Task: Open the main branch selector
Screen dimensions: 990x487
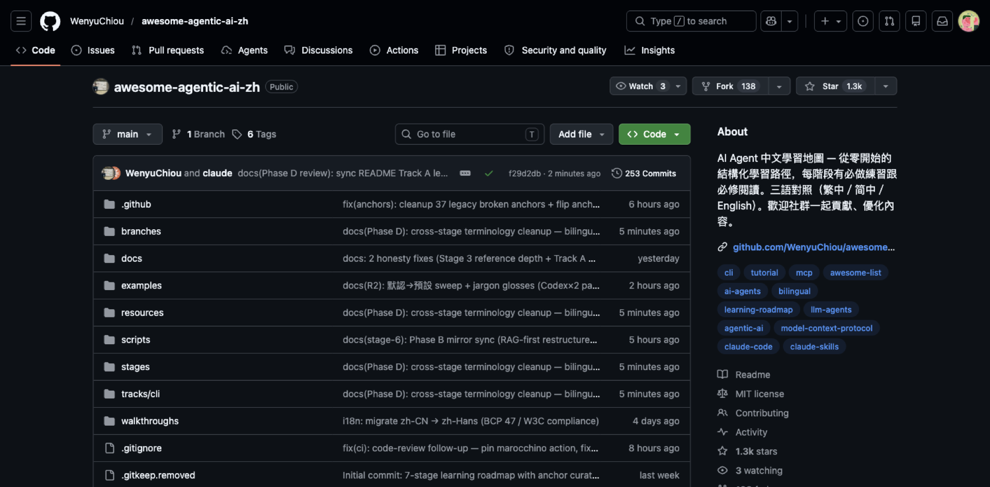Action: (x=127, y=134)
